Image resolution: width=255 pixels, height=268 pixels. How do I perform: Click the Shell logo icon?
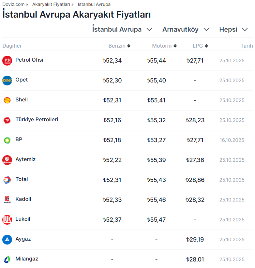click(x=7, y=100)
